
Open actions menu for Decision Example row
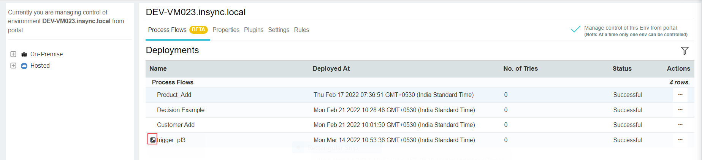pyautogui.click(x=680, y=110)
